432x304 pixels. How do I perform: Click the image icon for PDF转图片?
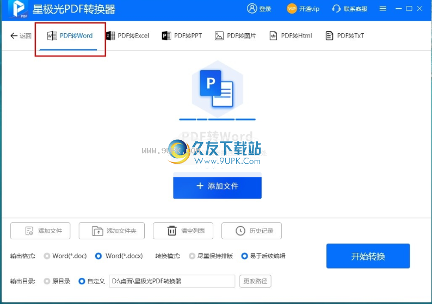219,36
